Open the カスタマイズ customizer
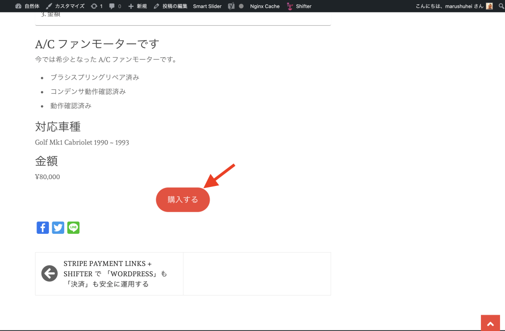The width and height of the screenshot is (505, 331). (65, 6)
